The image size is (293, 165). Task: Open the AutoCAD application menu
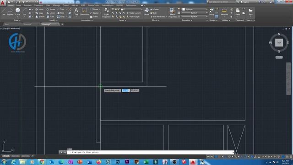pyautogui.click(x=3, y=3)
